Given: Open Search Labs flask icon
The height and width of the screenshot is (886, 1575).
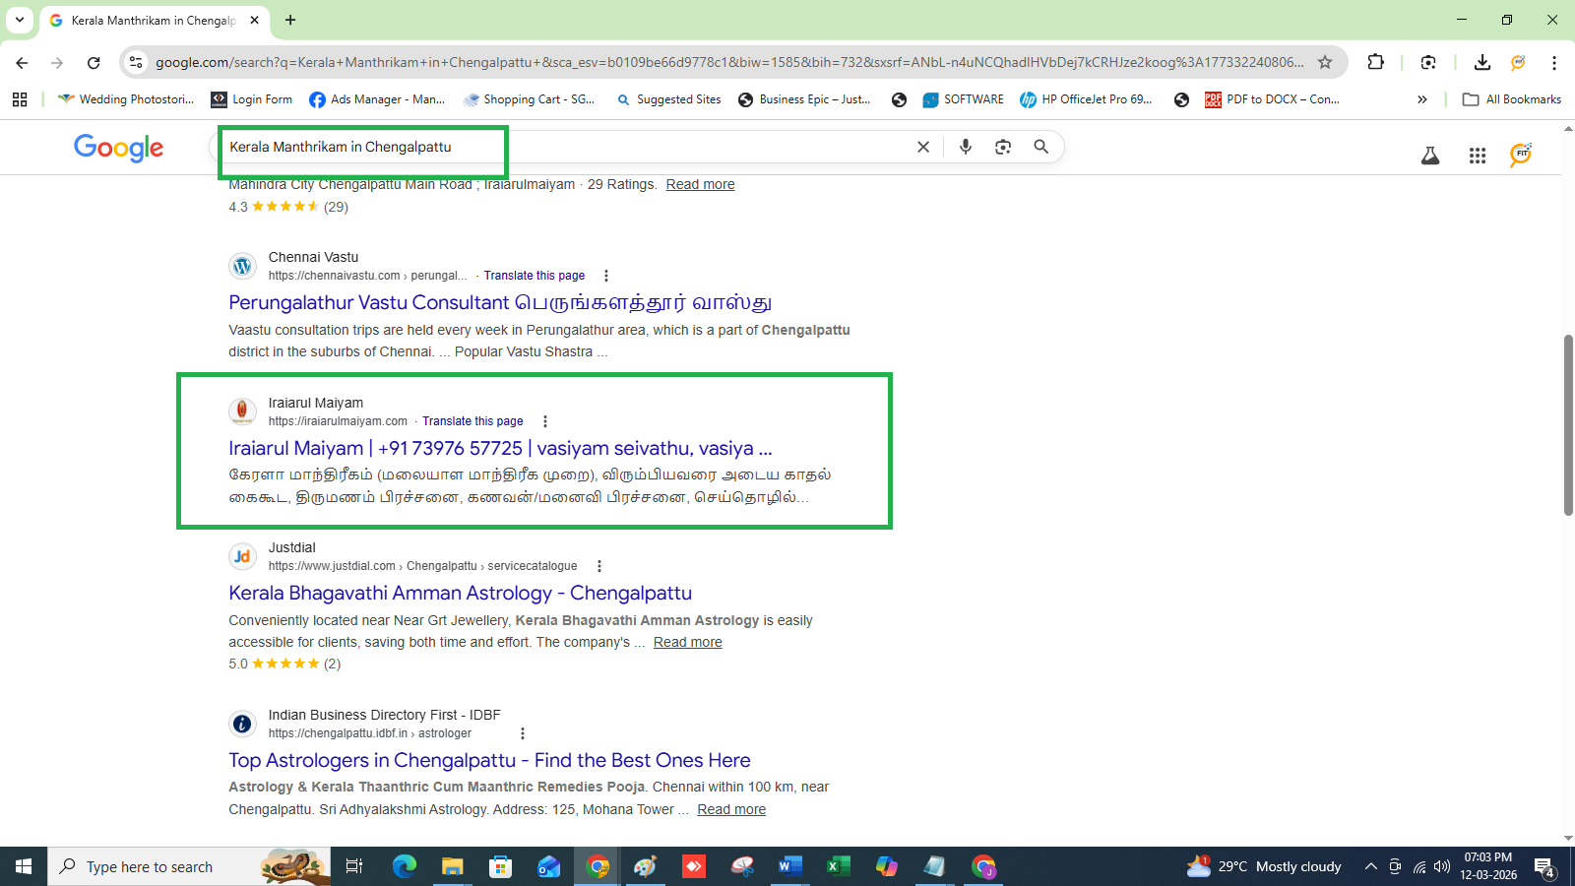Looking at the screenshot, I should point(1429,156).
